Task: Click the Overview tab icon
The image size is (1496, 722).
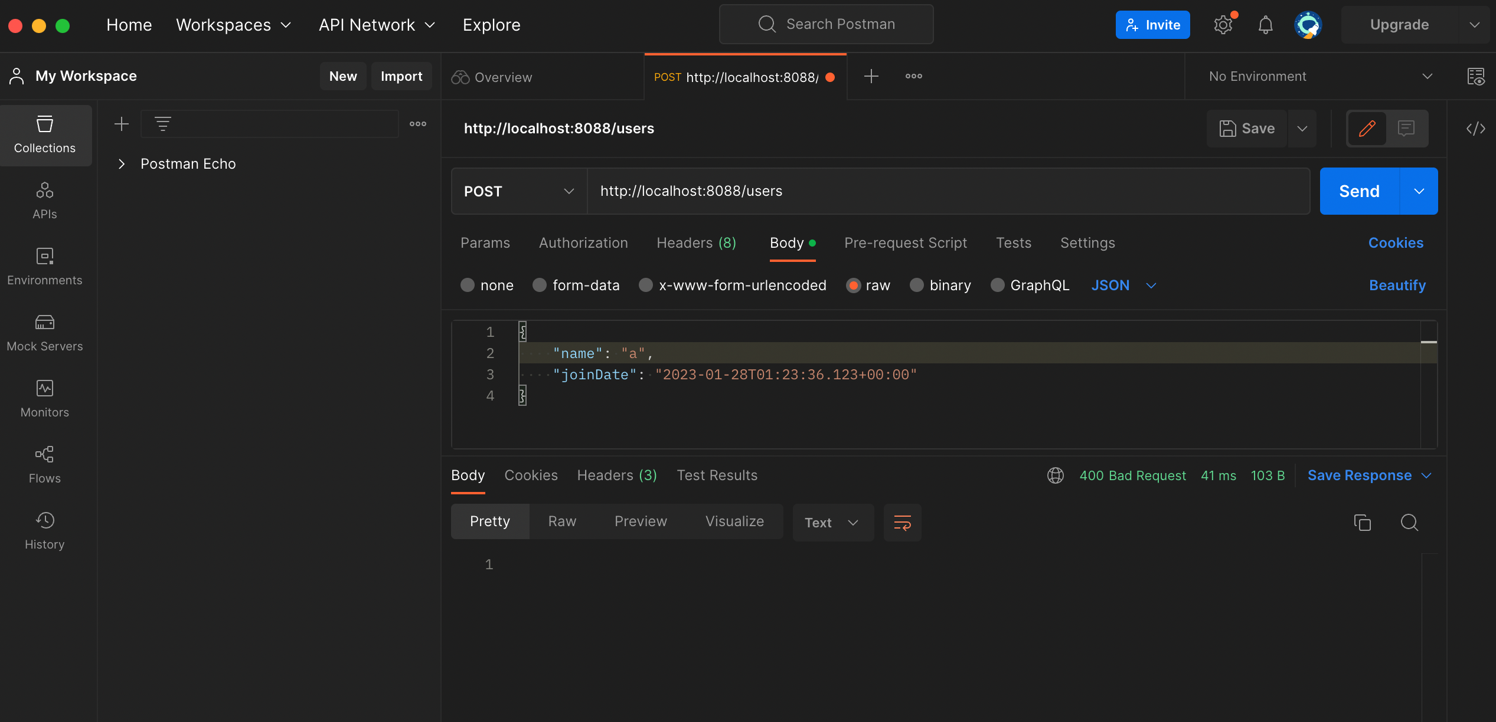Action: (460, 77)
